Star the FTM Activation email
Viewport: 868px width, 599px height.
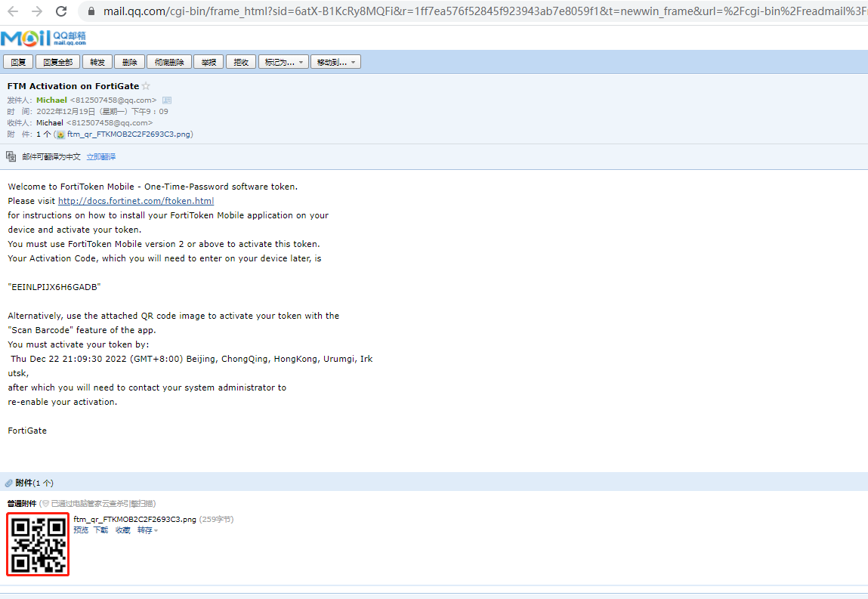[146, 86]
